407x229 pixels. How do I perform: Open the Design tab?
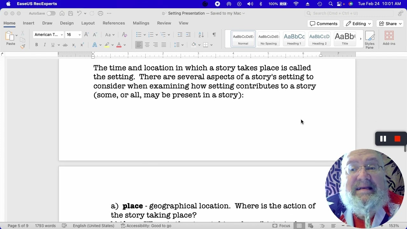pos(67,23)
